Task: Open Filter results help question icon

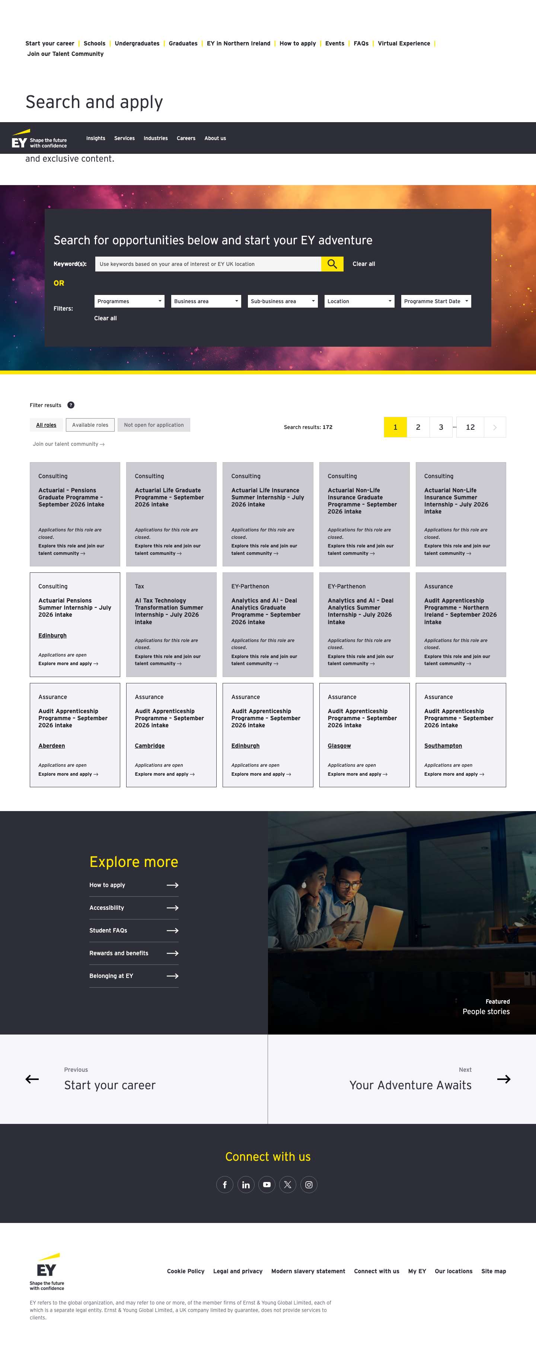Action: (x=71, y=405)
